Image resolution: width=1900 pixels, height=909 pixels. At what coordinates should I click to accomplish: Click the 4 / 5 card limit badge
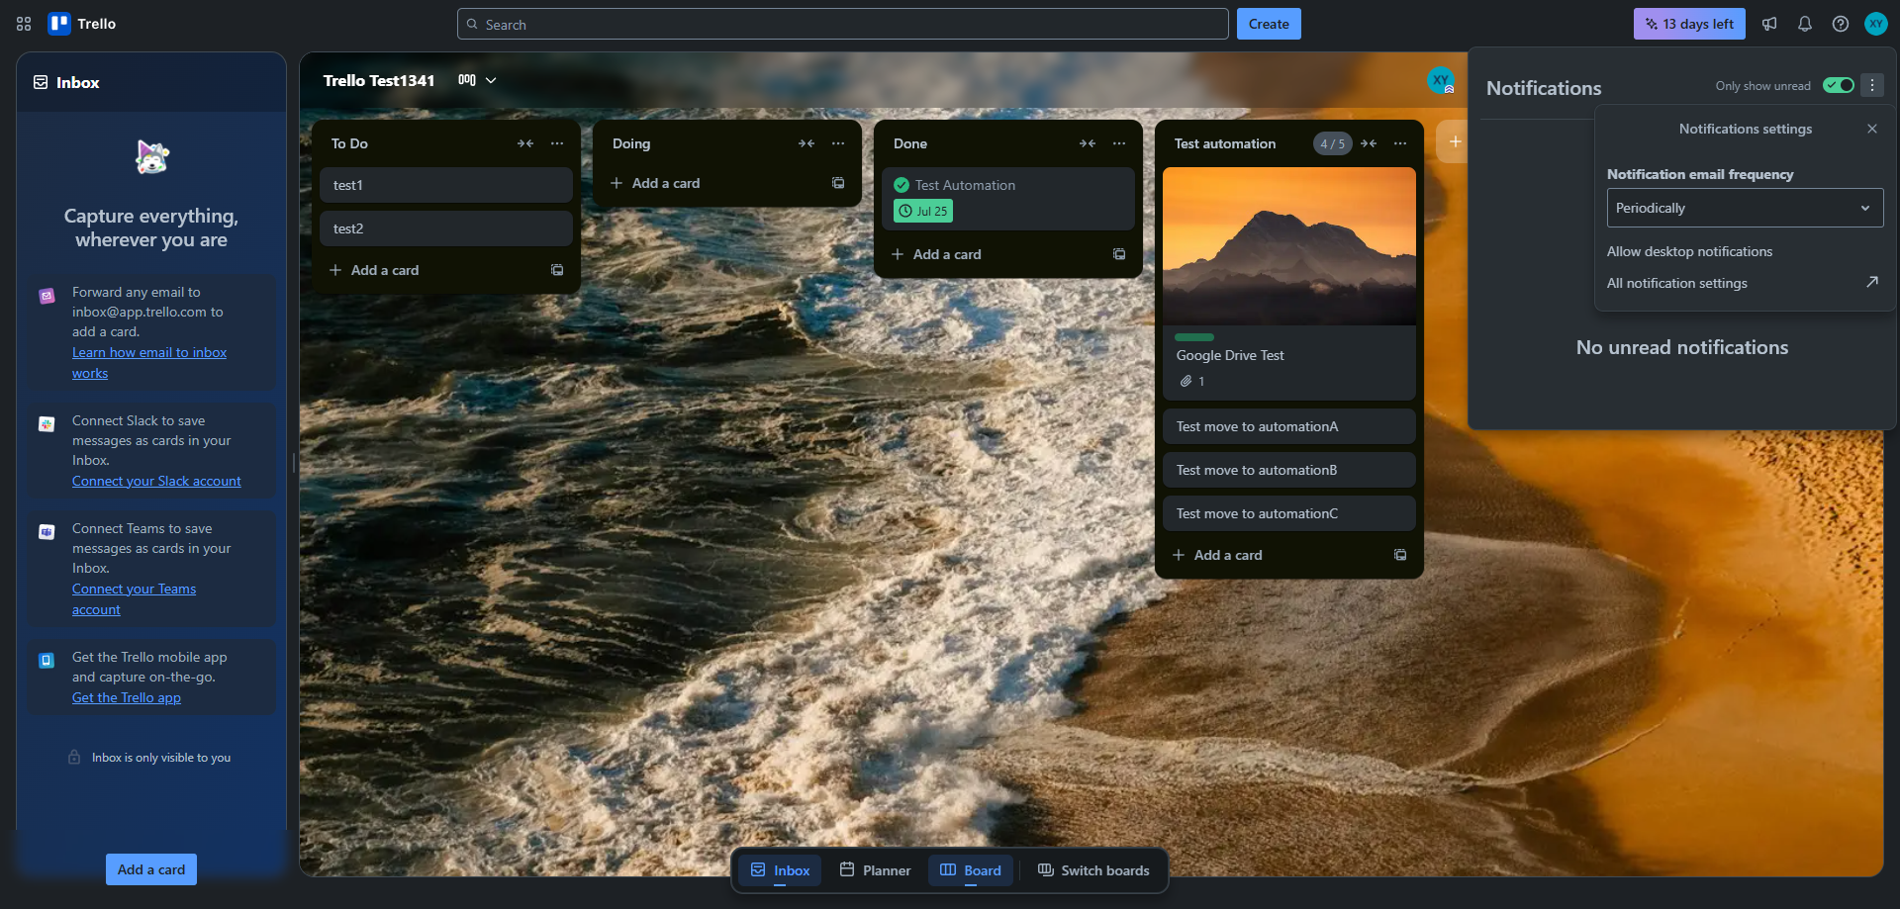point(1332,143)
